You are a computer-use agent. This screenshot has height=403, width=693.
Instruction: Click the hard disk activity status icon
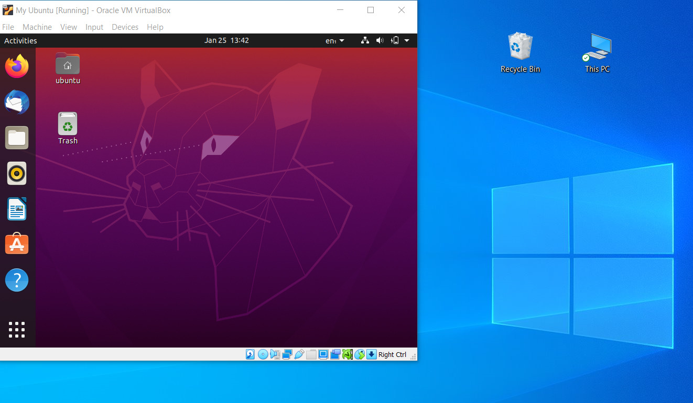point(250,354)
